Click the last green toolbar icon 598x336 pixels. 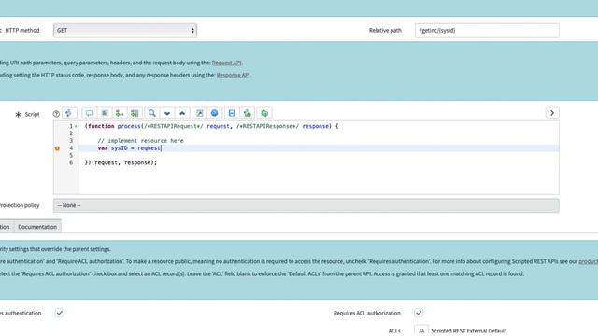264,113
